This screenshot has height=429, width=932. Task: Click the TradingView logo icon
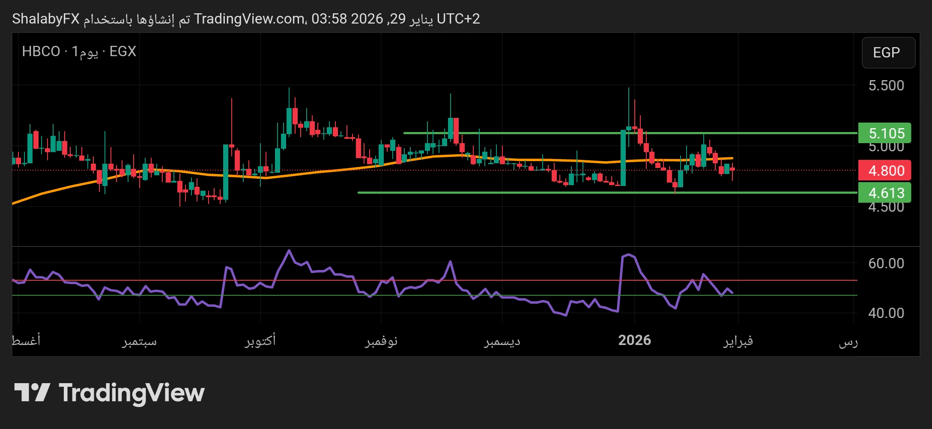32,392
